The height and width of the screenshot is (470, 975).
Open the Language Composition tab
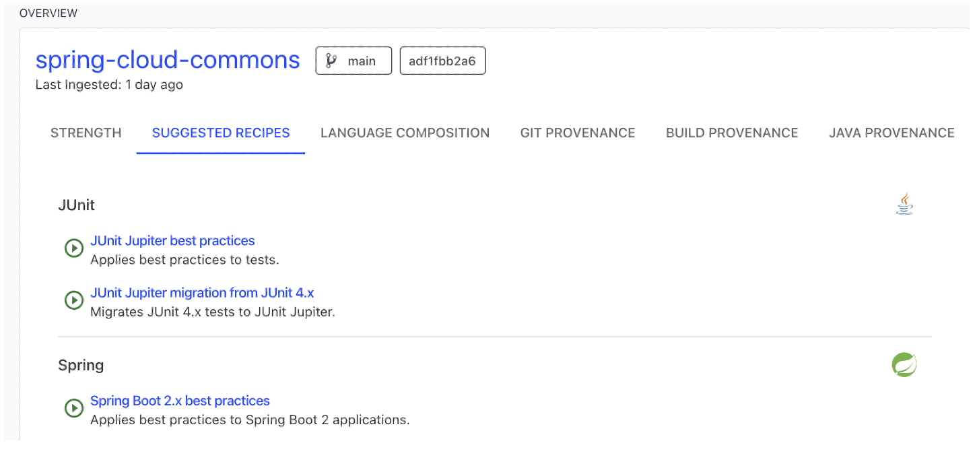pyautogui.click(x=405, y=133)
